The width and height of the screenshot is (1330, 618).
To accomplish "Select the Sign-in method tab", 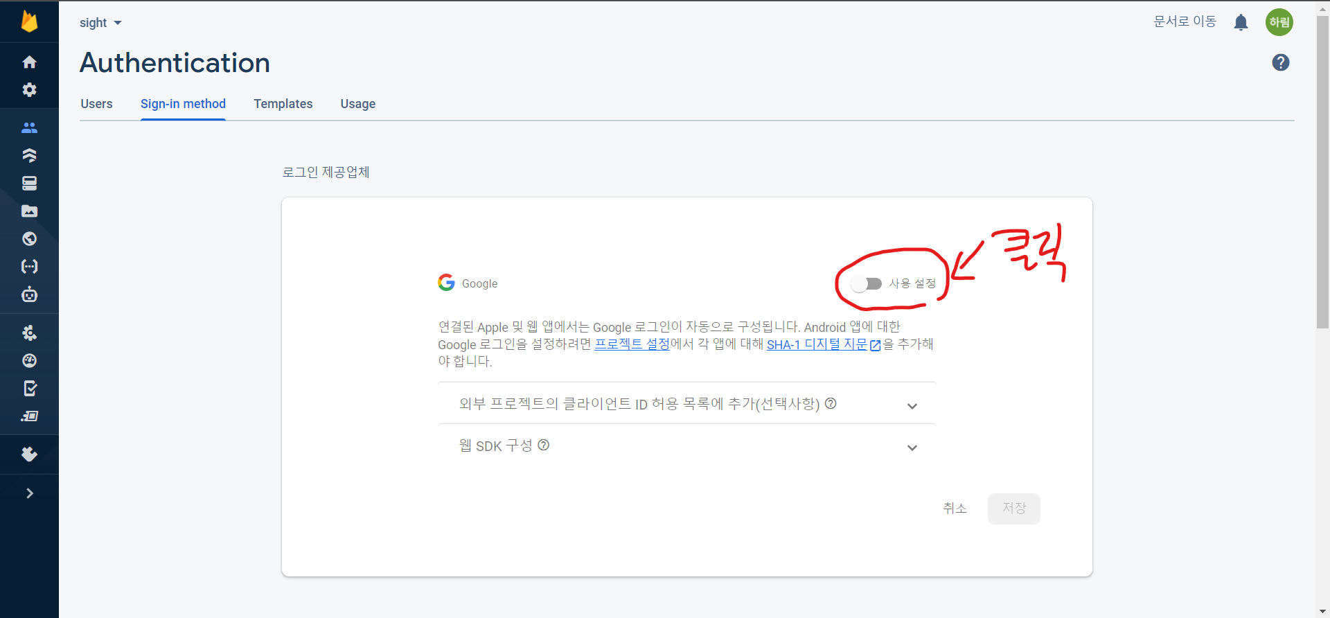I will tap(183, 104).
